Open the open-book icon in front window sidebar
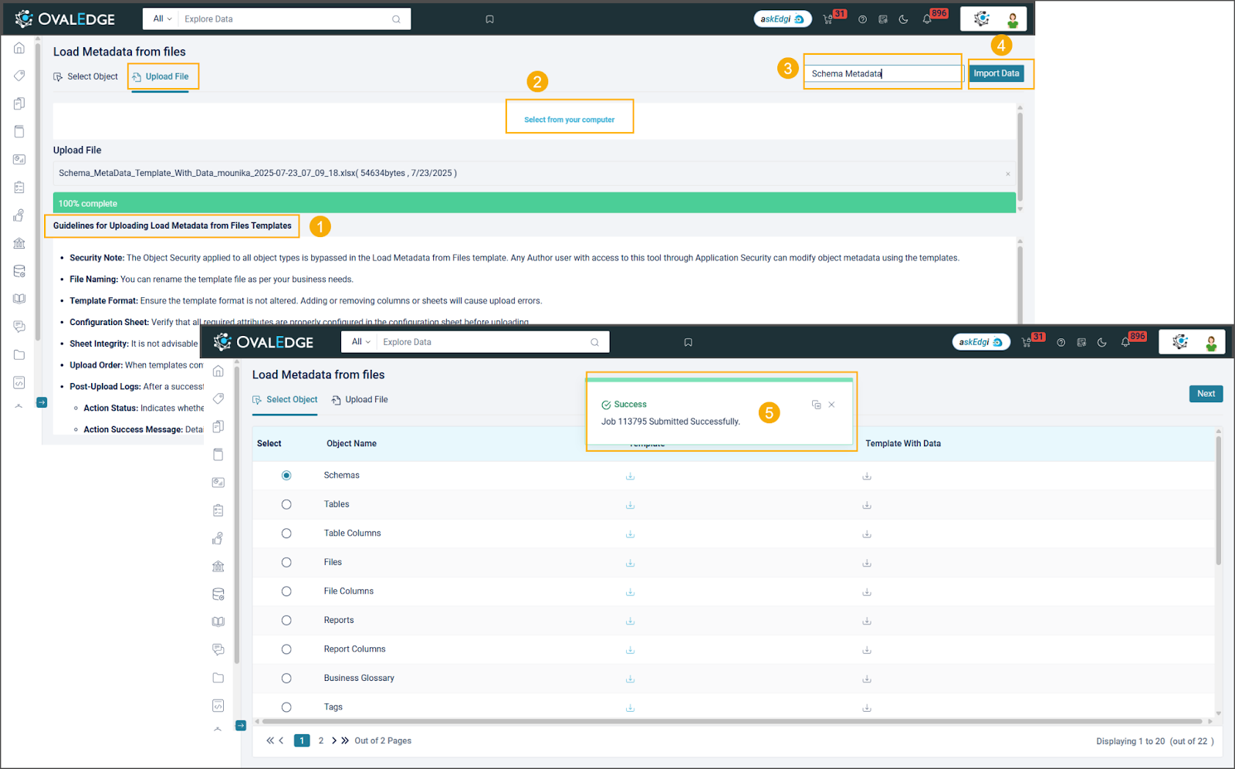The width and height of the screenshot is (1235, 769). 218,622
